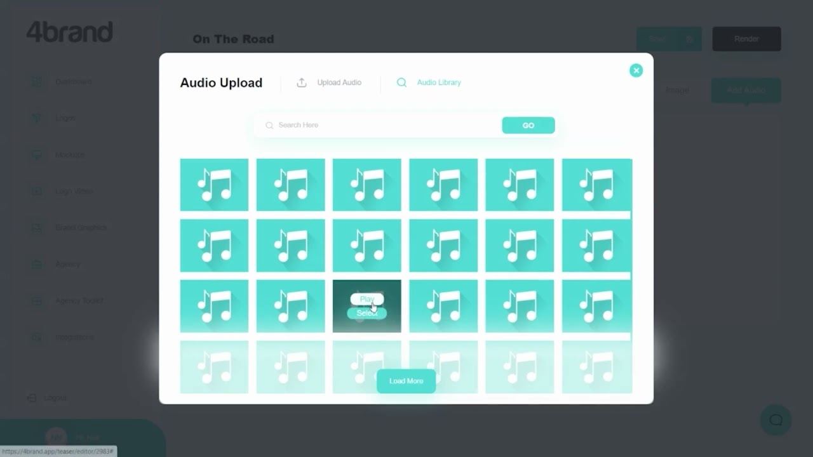The height and width of the screenshot is (457, 813).
Task: Pick the first music tile in second row
Action: [x=214, y=245]
